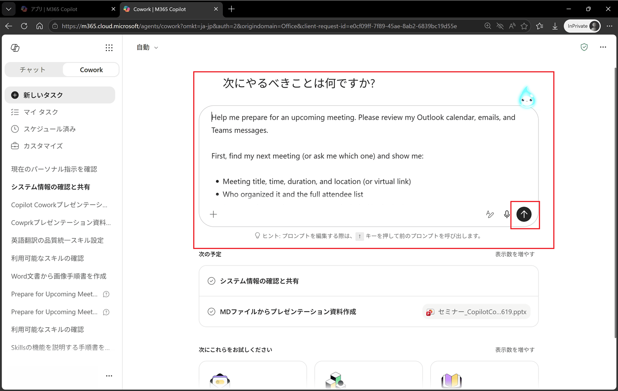Viewport: 618px width, 391px height.
Task: Click the plus attach button in prompt box
Action: click(213, 214)
